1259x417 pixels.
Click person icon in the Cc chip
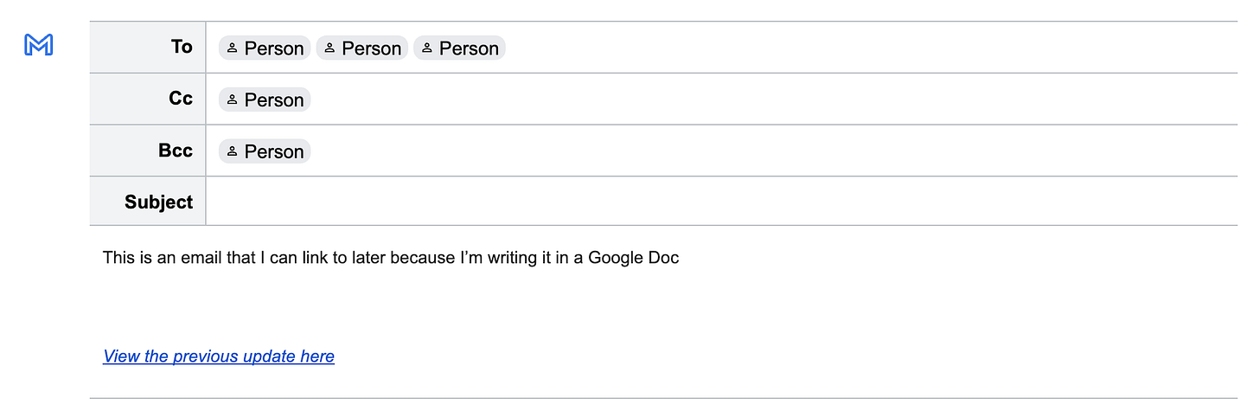point(232,100)
